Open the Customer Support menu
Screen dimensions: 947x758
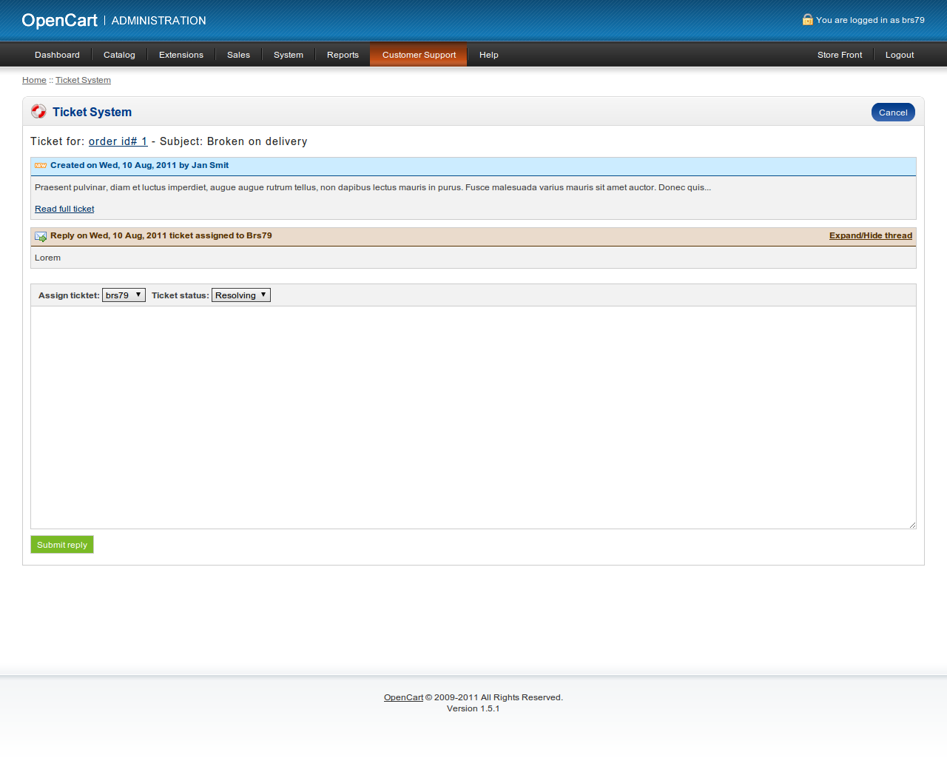[x=419, y=55]
